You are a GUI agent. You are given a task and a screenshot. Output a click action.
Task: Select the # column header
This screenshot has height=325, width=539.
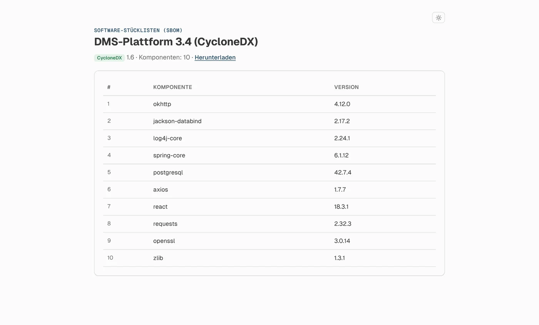point(109,87)
